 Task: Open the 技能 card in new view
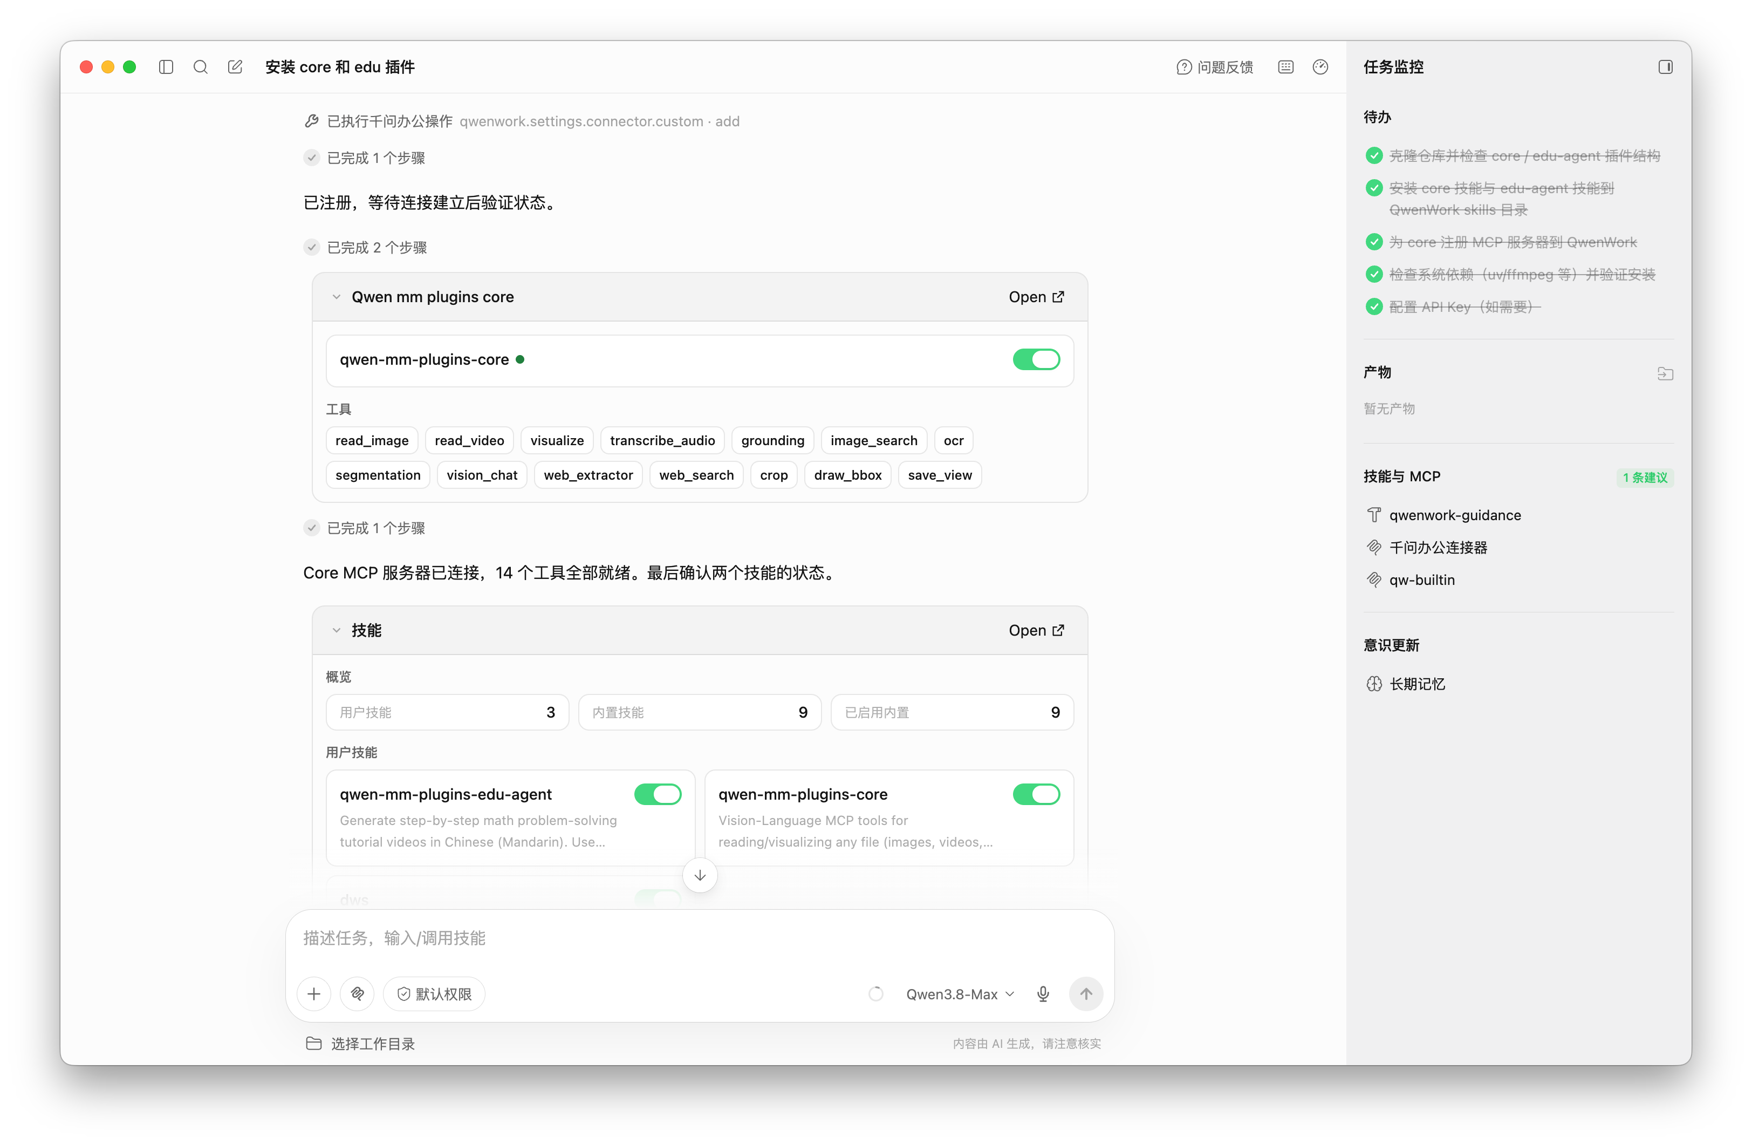coord(1036,630)
